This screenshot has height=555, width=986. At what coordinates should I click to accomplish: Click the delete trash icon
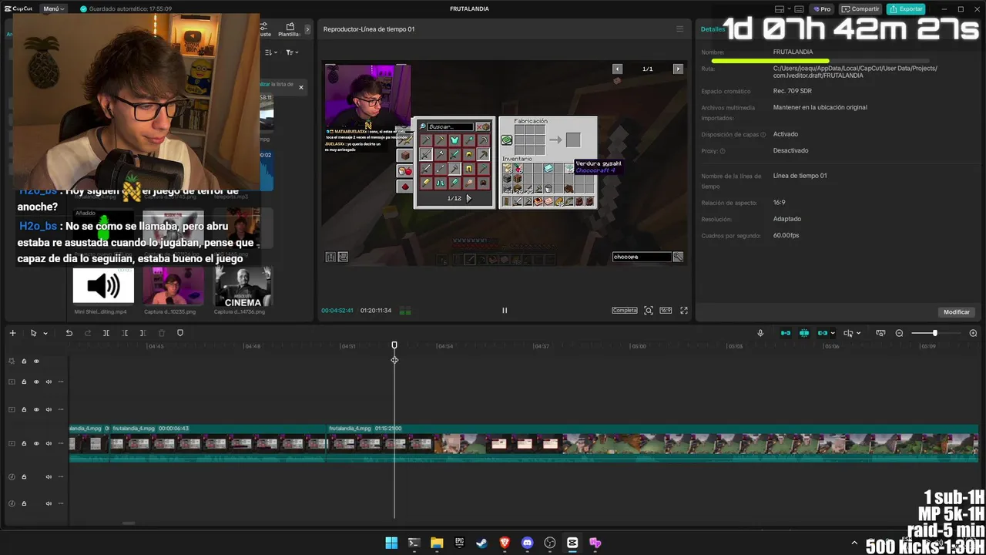click(x=162, y=333)
